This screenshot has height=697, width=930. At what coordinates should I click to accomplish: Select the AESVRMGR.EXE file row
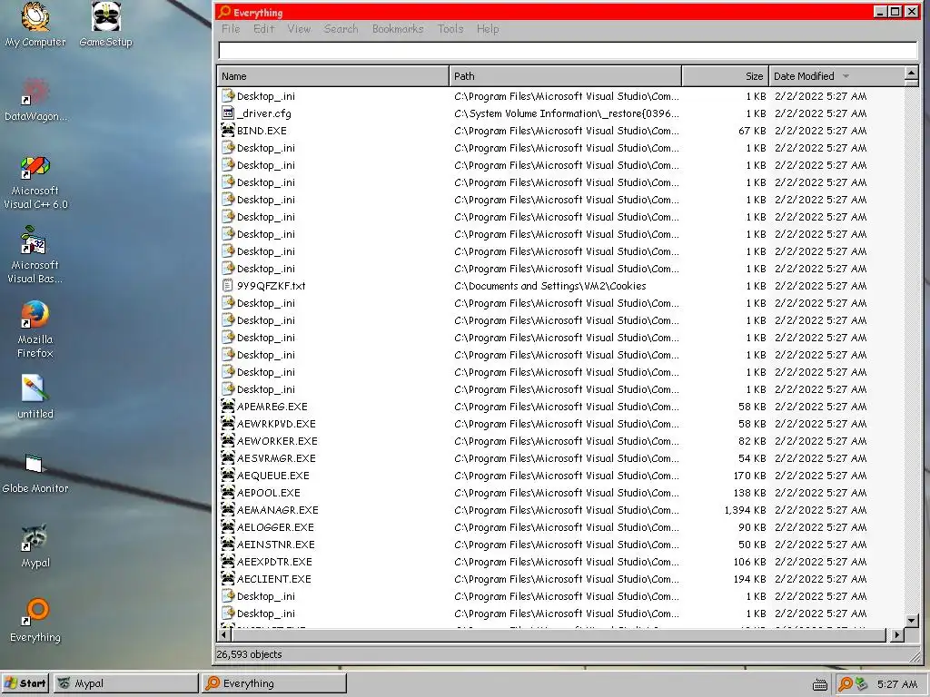pyautogui.click(x=560, y=457)
